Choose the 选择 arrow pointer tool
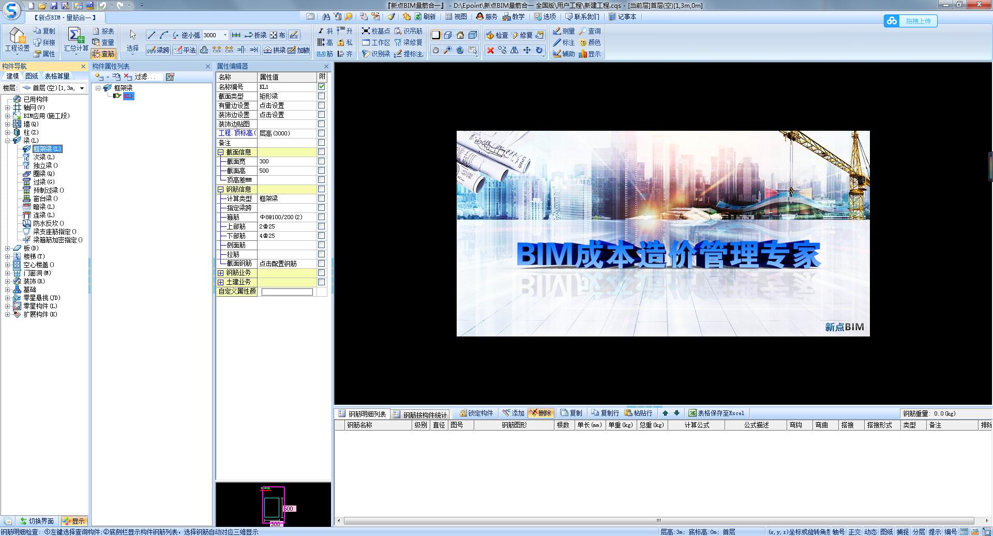 click(x=133, y=40)
